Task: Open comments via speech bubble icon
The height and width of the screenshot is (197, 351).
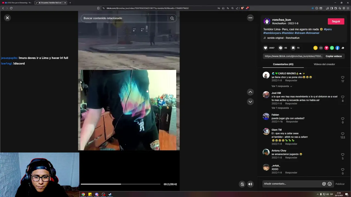Action: 280,48
